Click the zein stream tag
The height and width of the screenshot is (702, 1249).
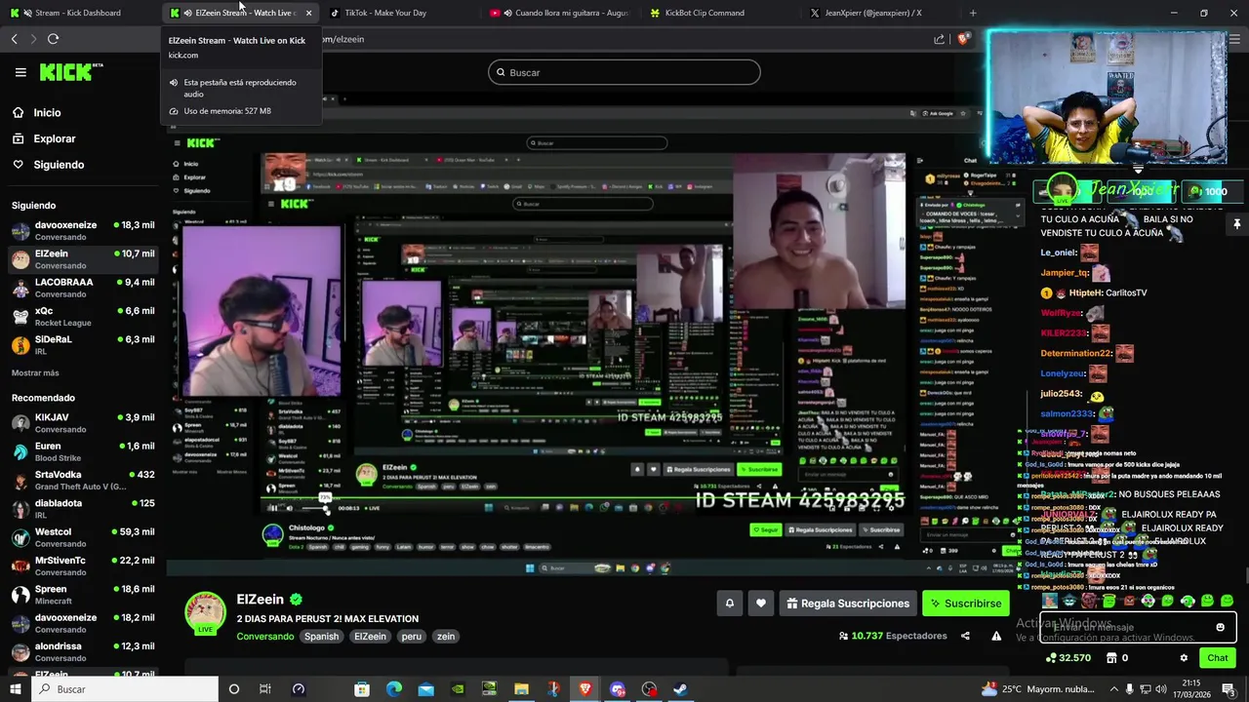[446, 637]
